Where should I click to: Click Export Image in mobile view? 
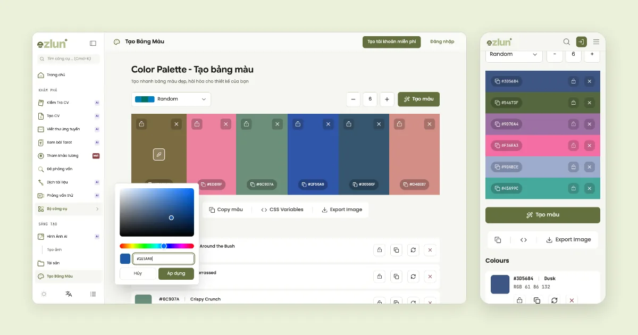[x=568, y=240]
